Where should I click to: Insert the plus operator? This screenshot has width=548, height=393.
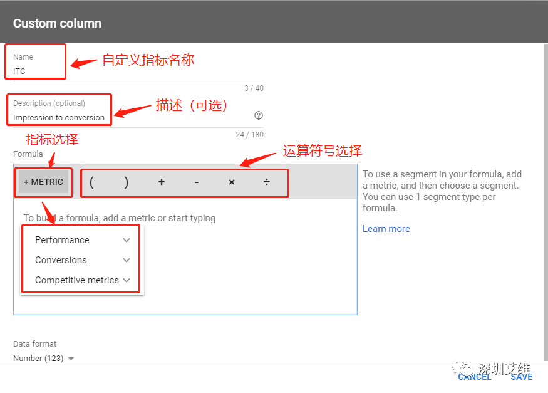[x=161, y=182]
